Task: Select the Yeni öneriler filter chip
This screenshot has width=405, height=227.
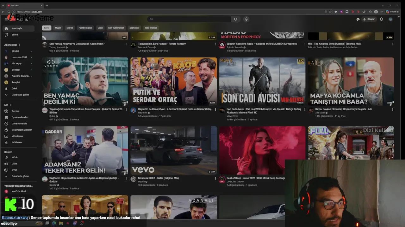Action: coord(151,28)
